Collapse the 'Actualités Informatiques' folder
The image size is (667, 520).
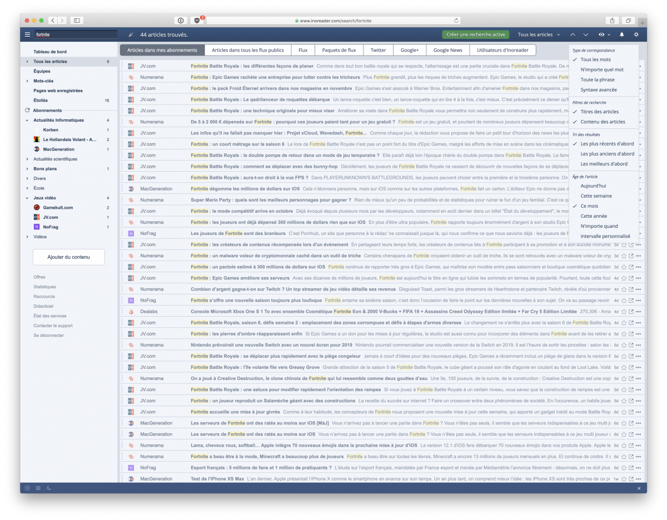tap(27, 120)
